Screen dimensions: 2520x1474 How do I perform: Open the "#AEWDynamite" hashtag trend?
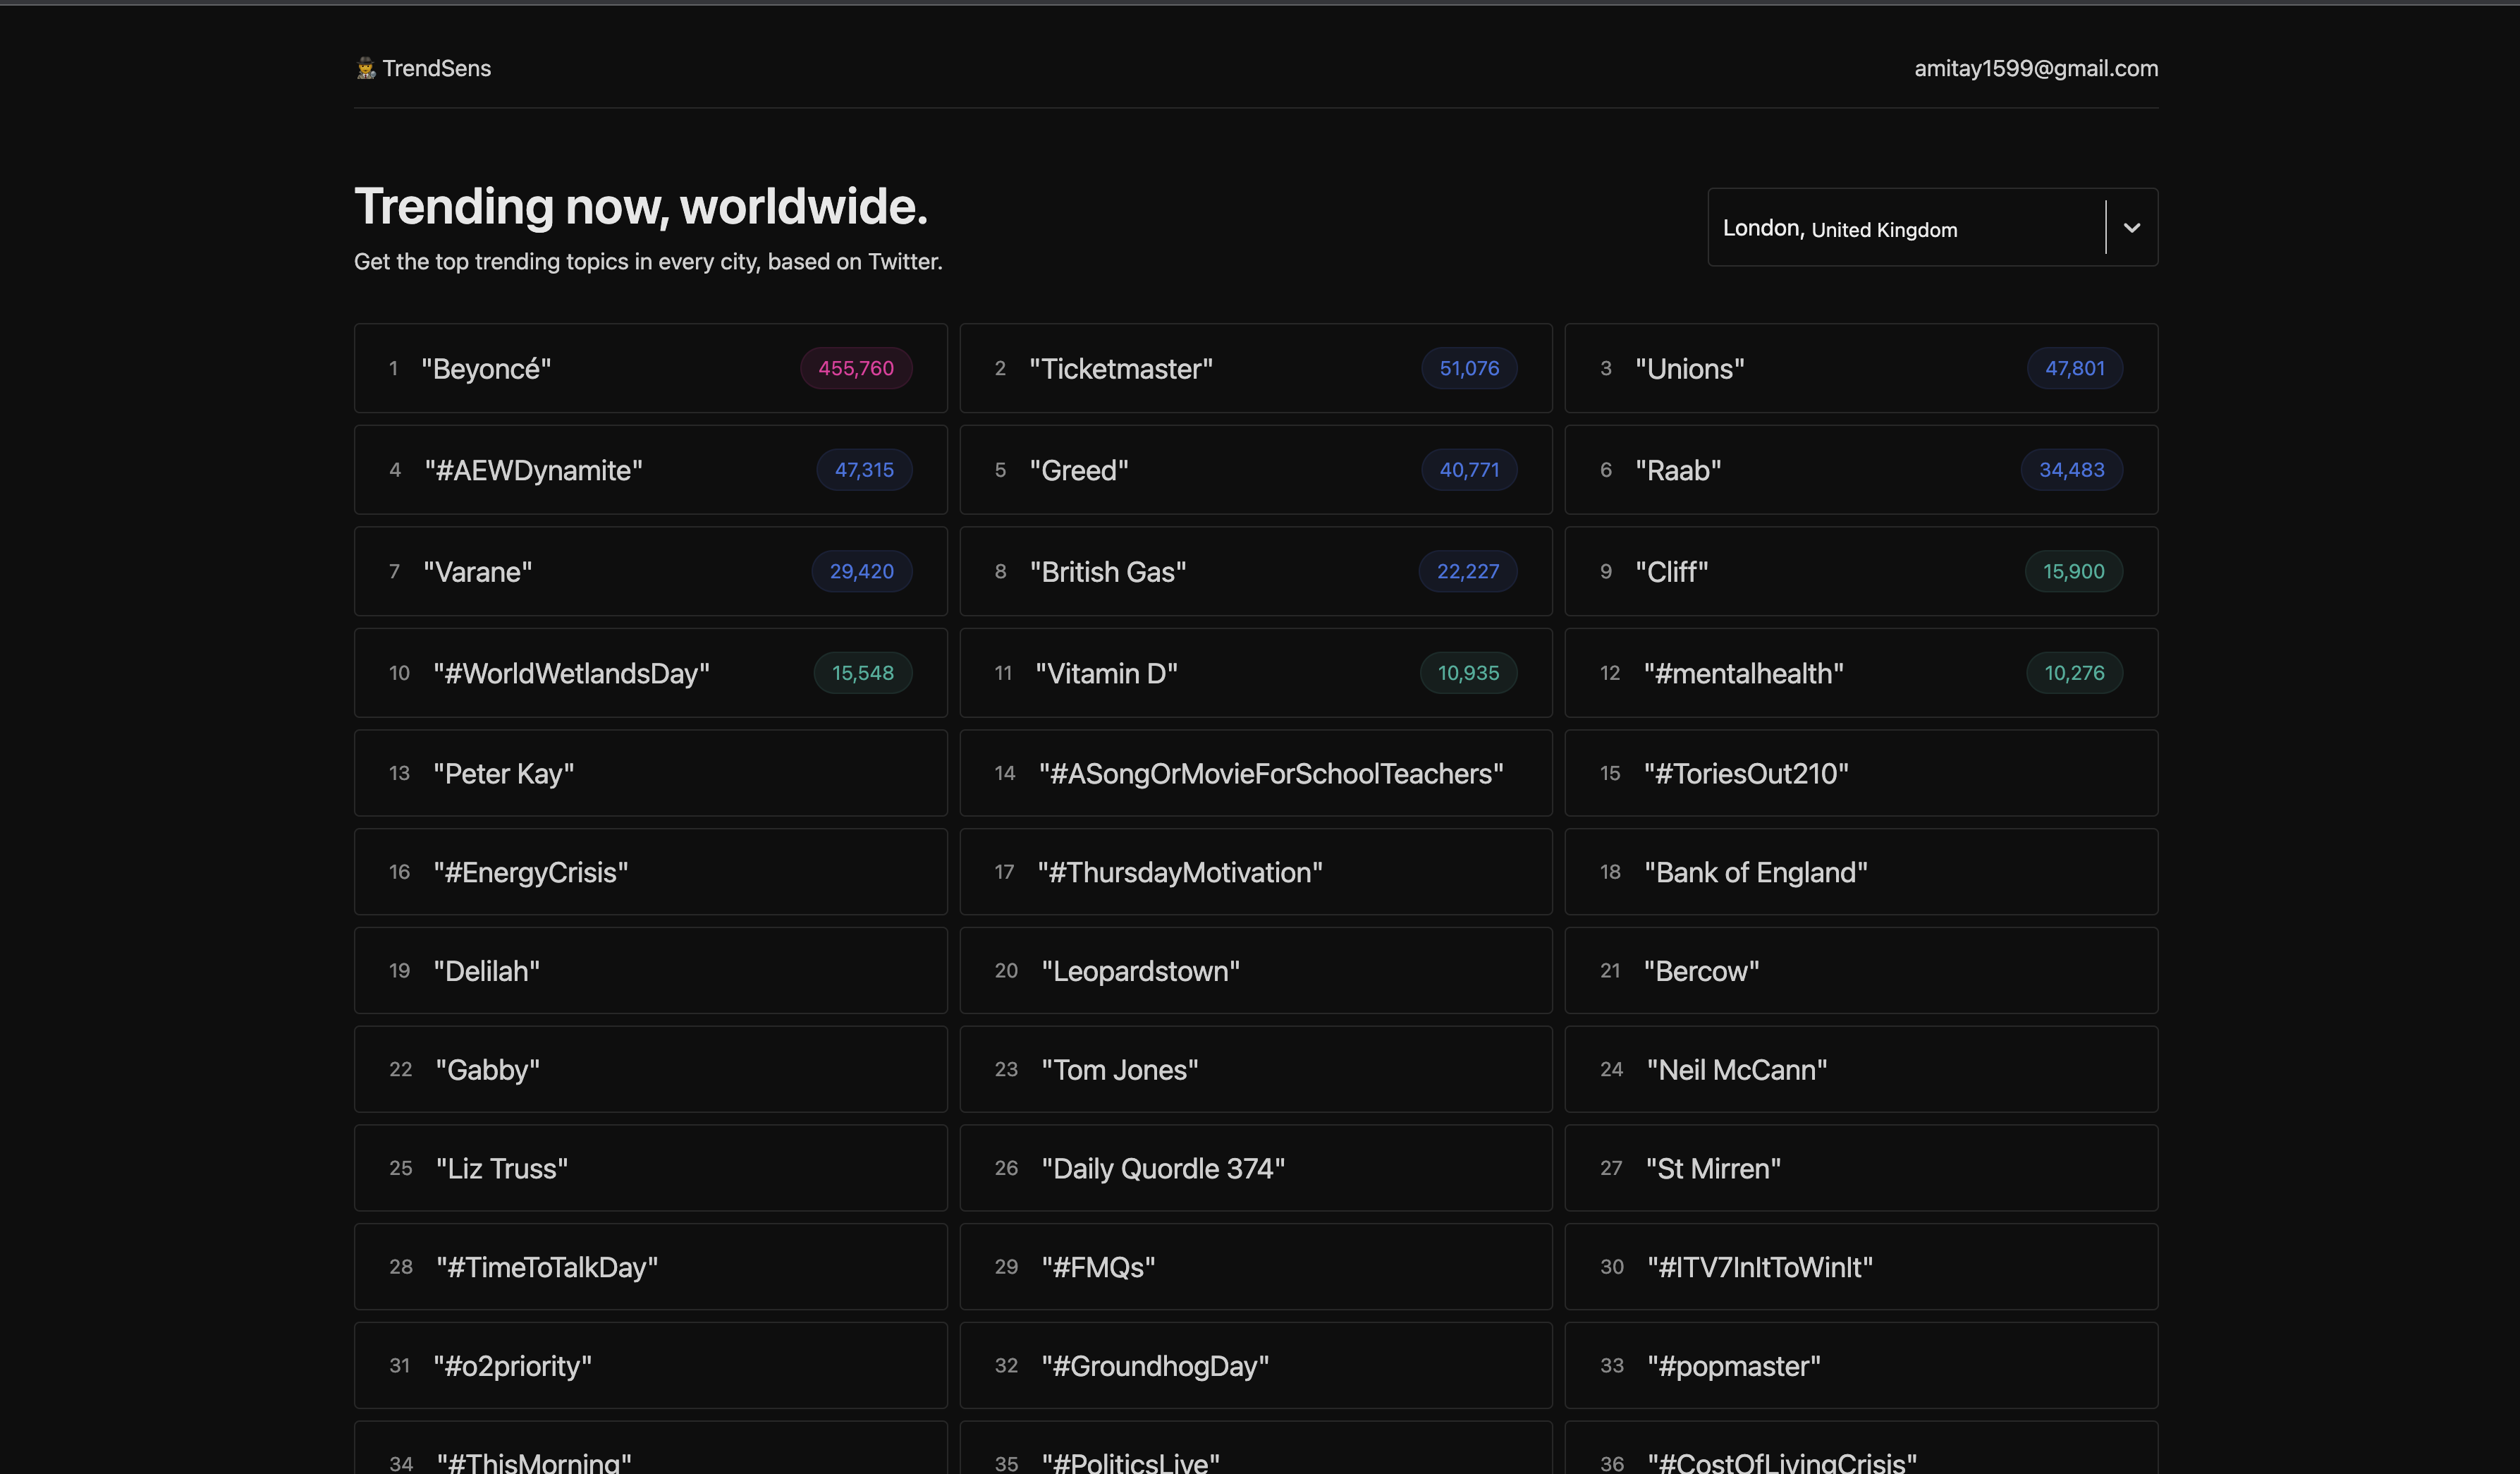(650, 470)
